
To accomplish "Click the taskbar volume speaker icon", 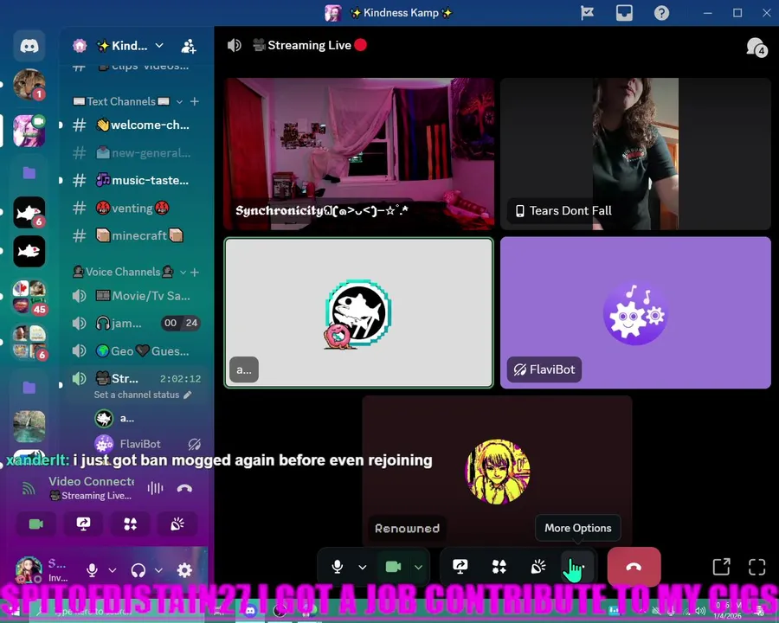I will (700, 611).
